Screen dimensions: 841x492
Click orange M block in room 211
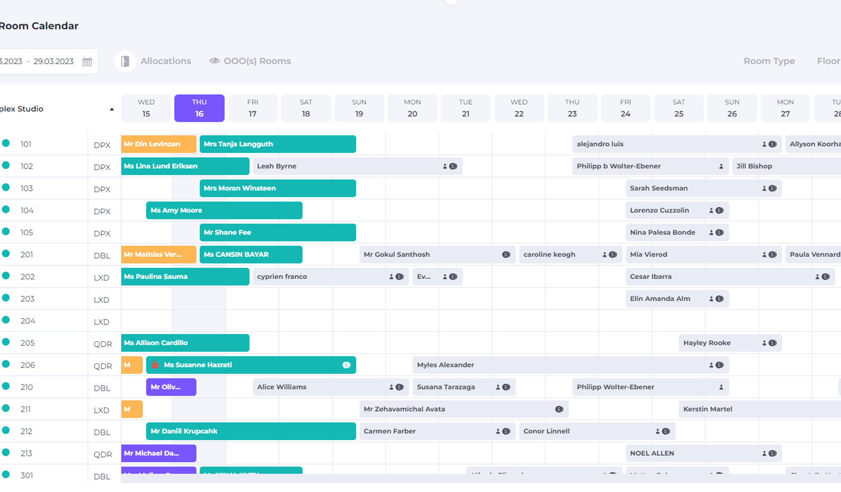click(132, 409)
